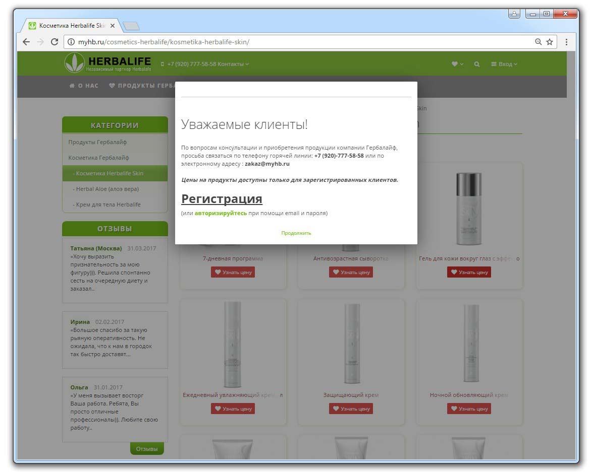
Task: Click Узнать цену for Антивозрастная сыворотка
Action: pyautogui.click(x=351, y=273)
